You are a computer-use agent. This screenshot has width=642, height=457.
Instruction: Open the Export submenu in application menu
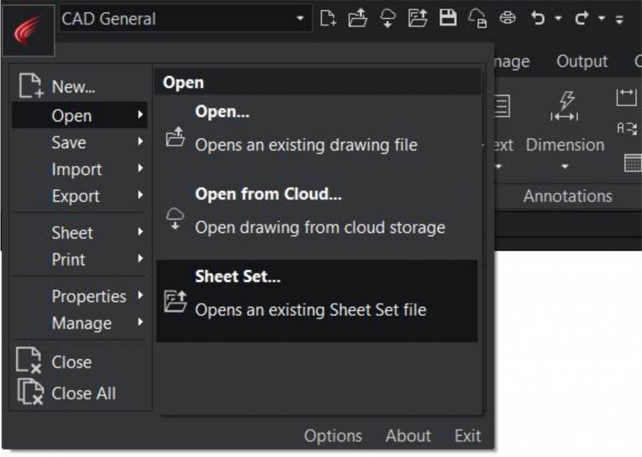pos(76,196)
